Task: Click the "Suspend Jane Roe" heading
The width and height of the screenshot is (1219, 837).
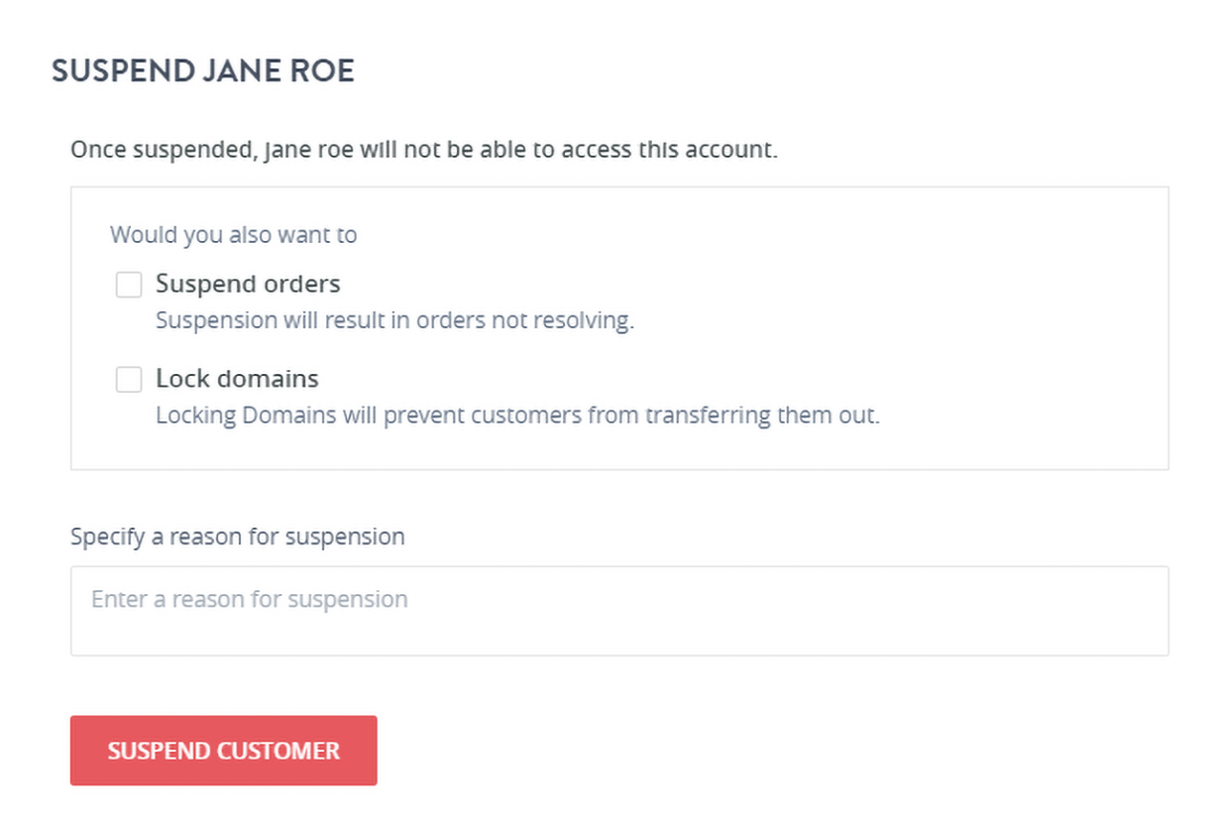Action: pyautogui.click(x=203, y=71)
